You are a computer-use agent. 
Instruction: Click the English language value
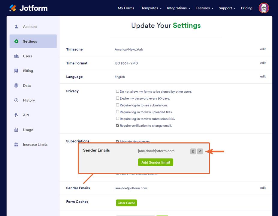(x=120, y=77)
